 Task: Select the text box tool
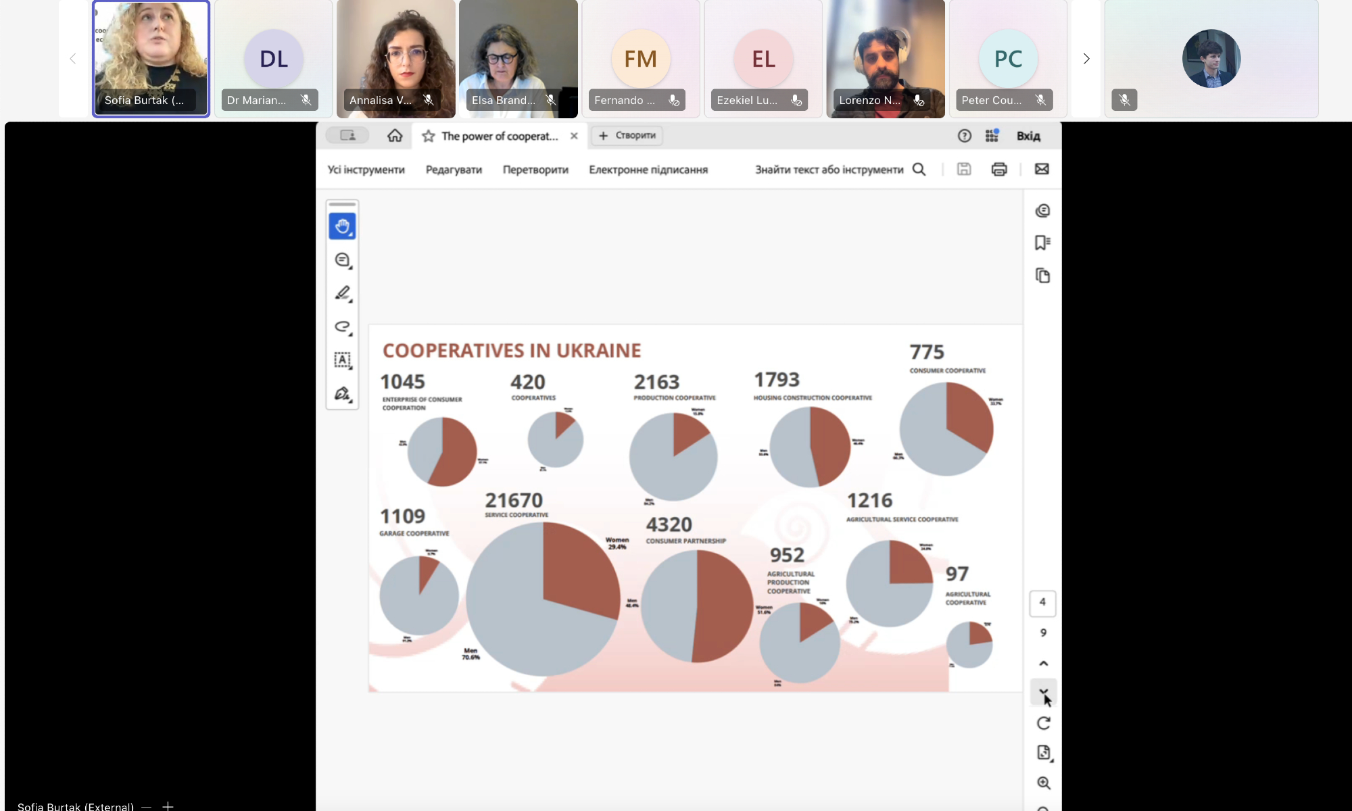(x=342, y=360)
